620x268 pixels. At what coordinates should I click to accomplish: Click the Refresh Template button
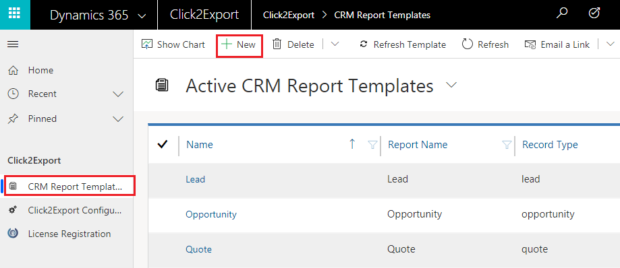click(403, 44)
